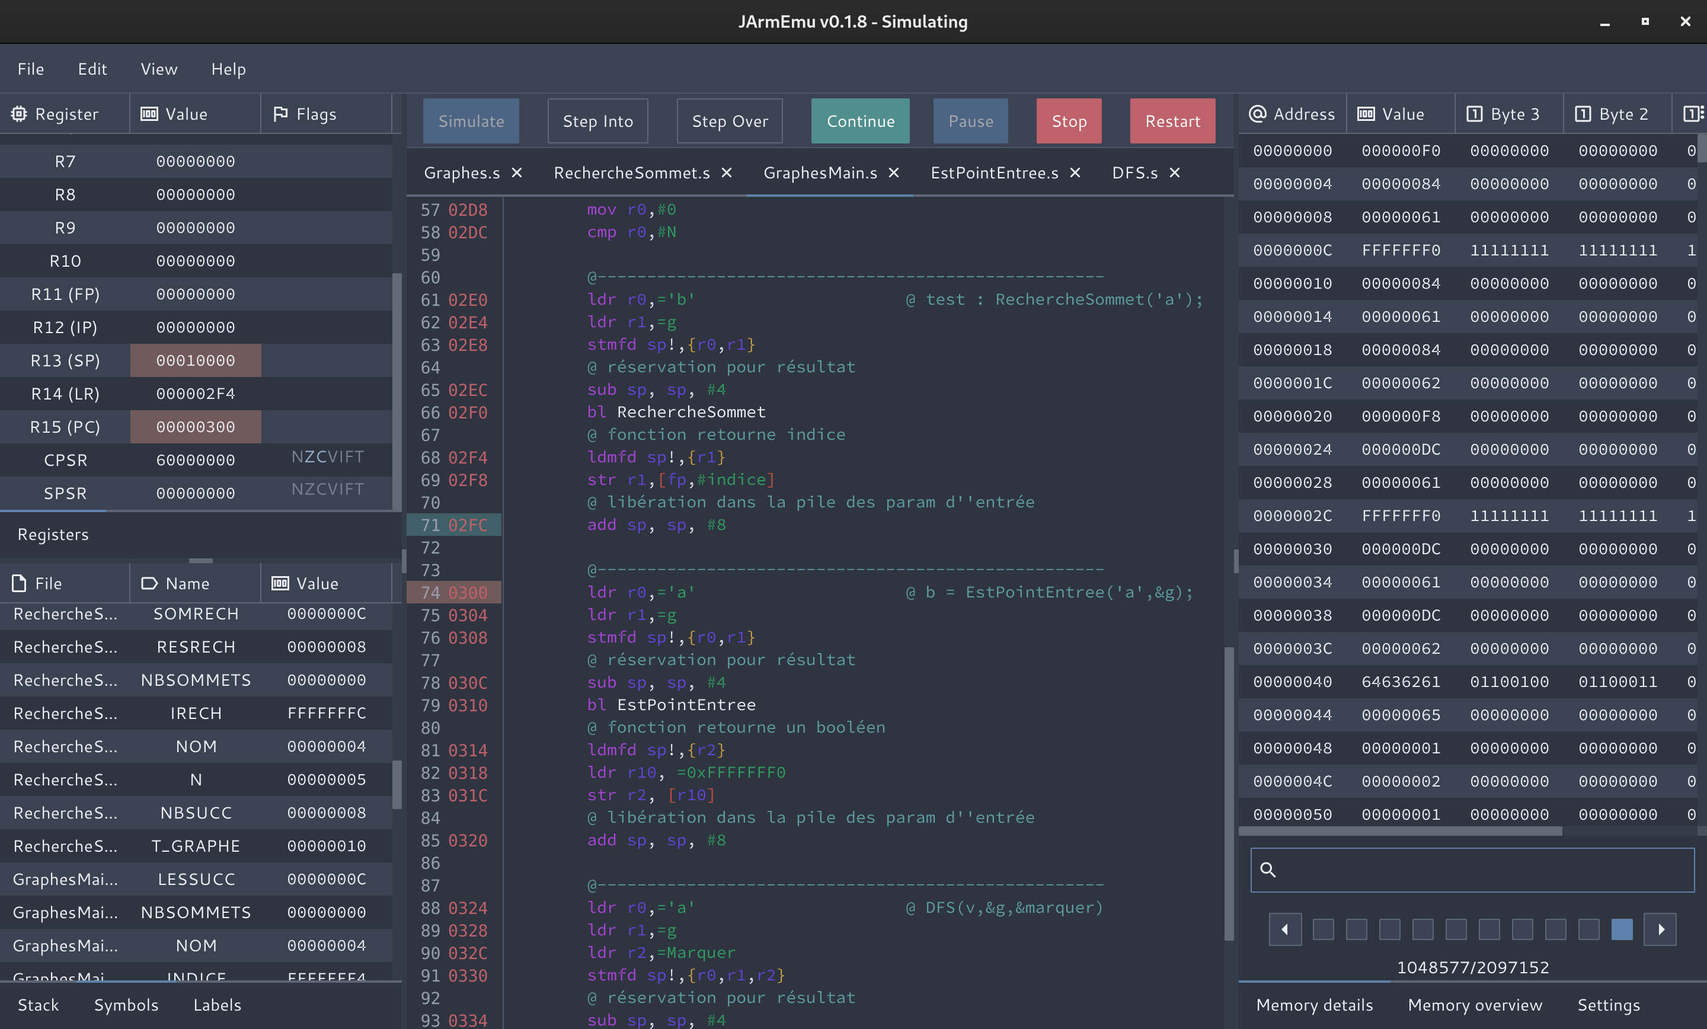Click the Name icon in variables table header
The height and width of the screenshot is (1029, 1707).
(149, 583)
